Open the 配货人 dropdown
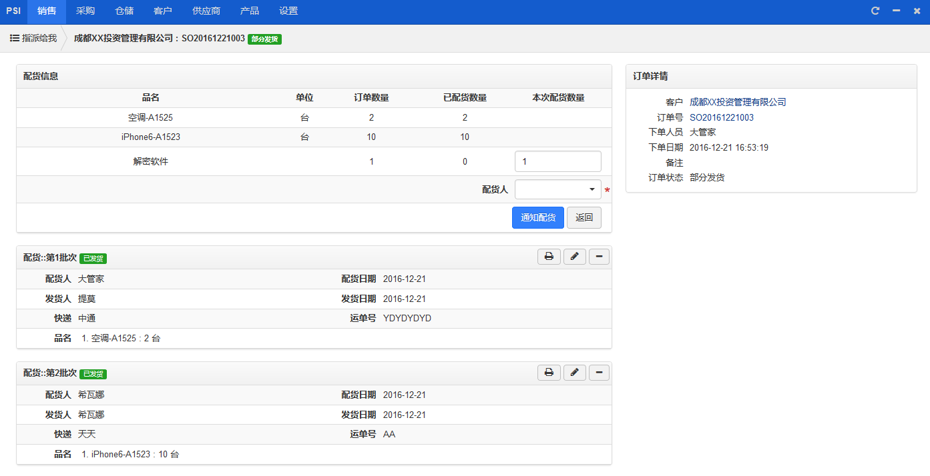This screenshot has height=476, width=930. [557, 190]
